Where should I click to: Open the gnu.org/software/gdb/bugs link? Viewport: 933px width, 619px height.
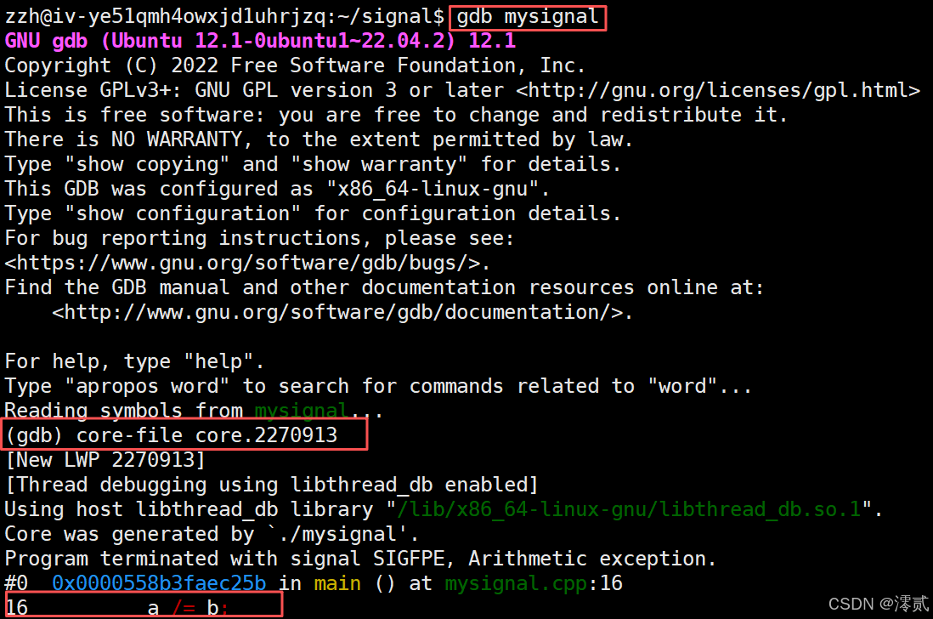coord(242,263)
